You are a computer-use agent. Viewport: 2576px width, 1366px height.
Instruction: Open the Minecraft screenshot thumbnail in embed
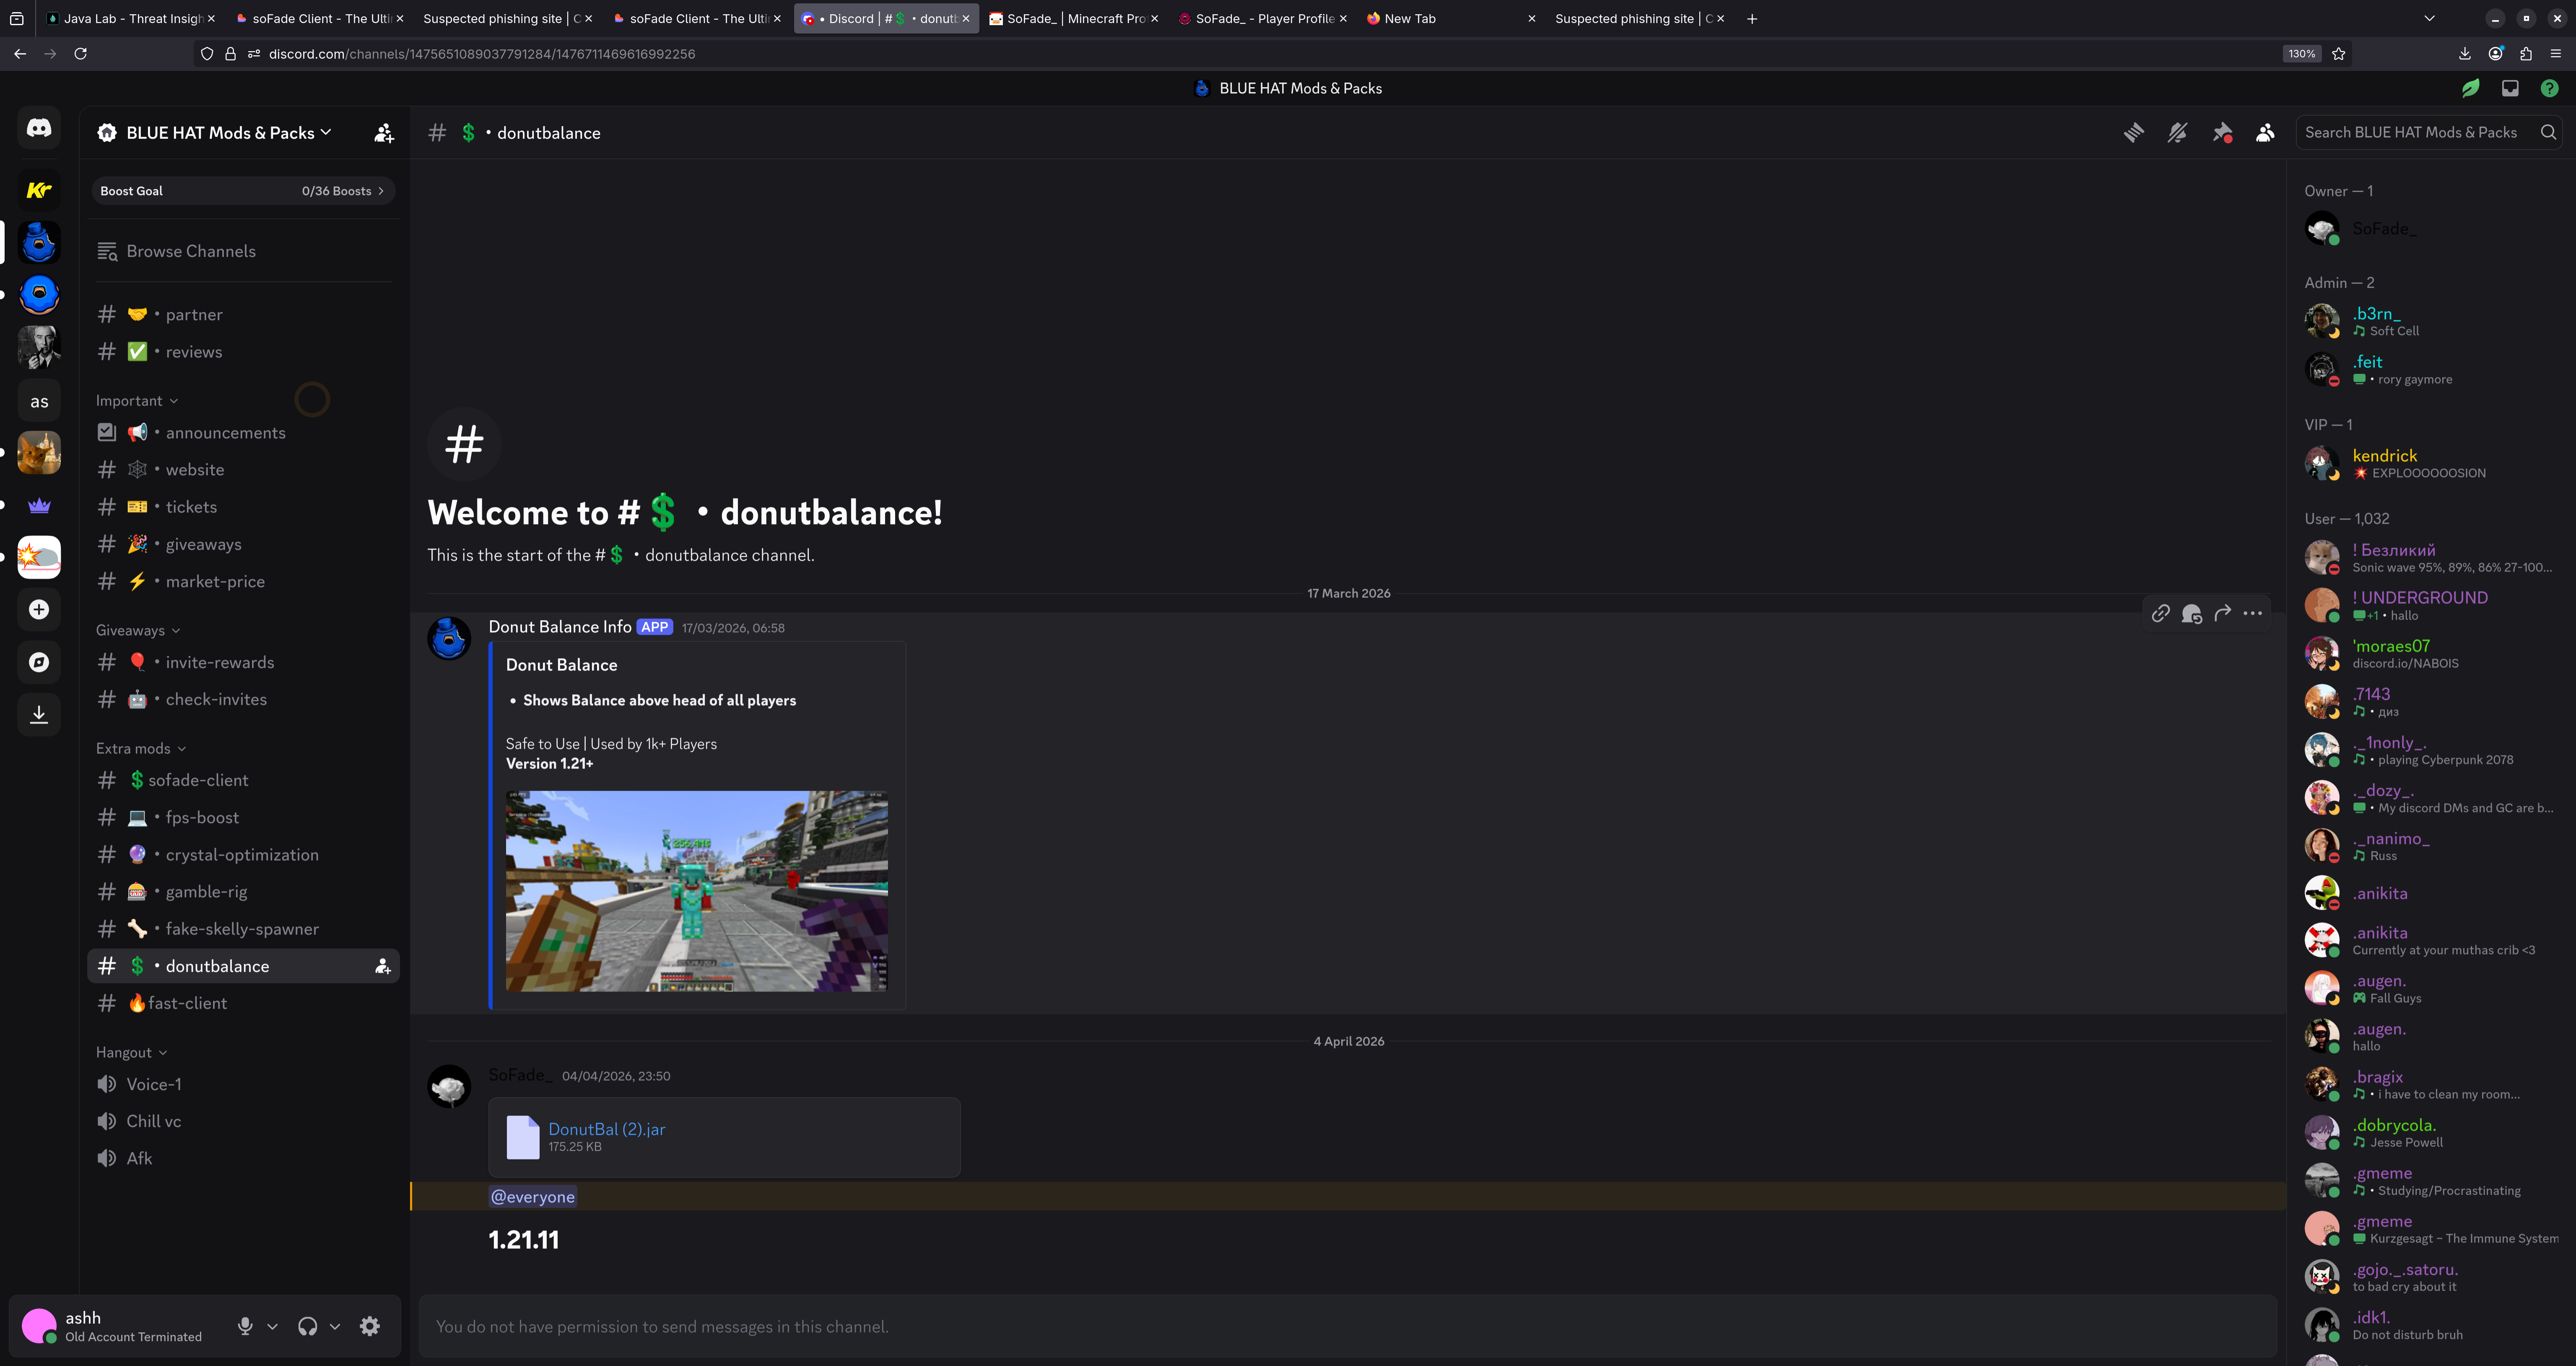point(696,891)
